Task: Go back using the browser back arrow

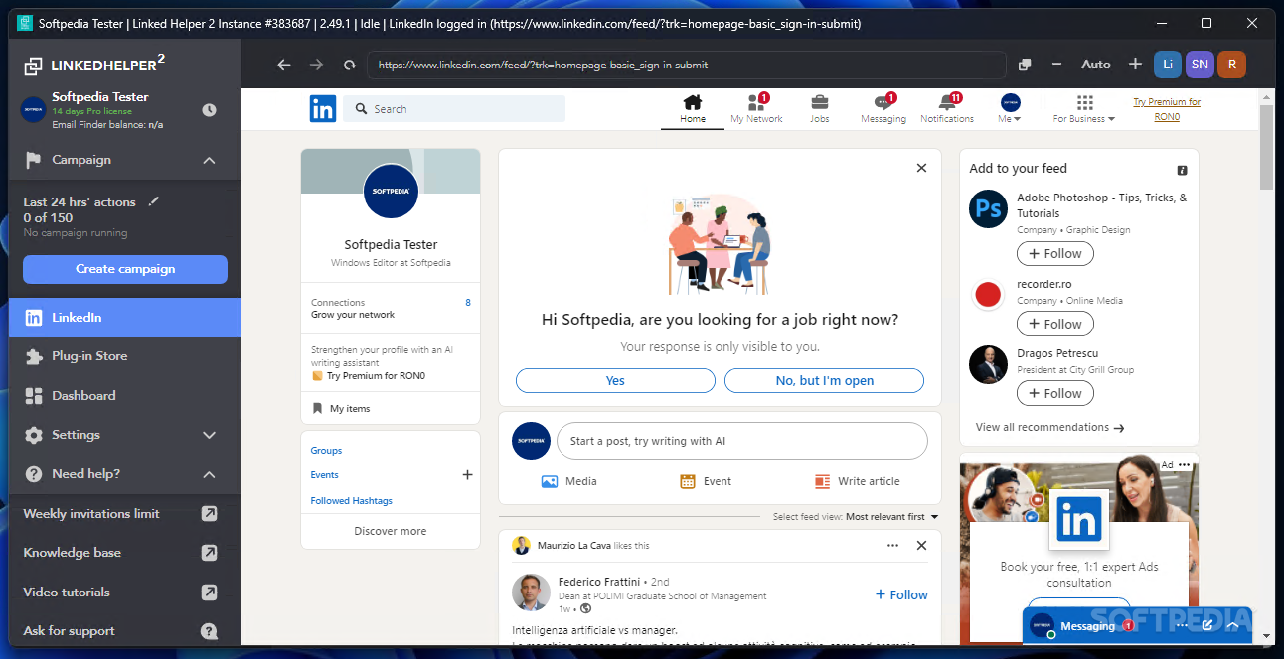Action: coord(284,65)
